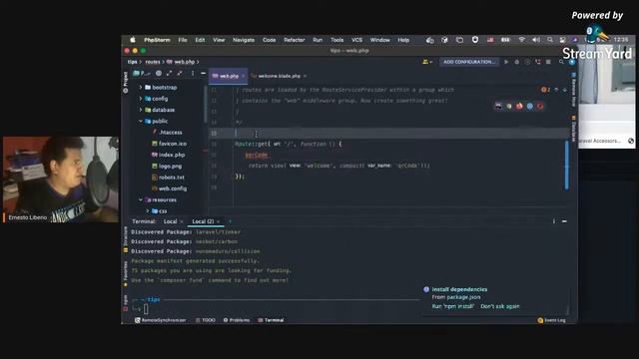Click the Search Everywhere magnifier in toolbar
The image size is (639, 359).
tap(561, 62)
